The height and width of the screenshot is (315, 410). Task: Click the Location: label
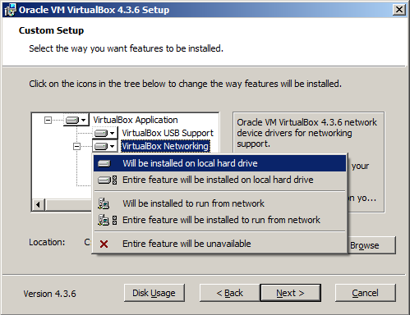pos(47,242)
